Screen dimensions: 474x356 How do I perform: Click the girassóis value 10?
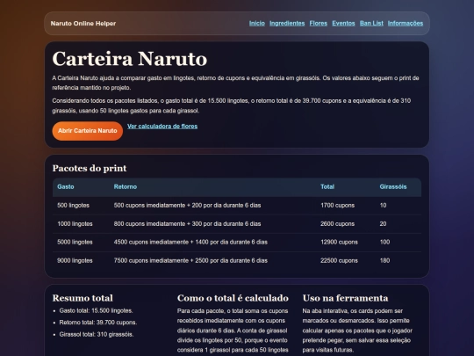click(x=383, y=205)
